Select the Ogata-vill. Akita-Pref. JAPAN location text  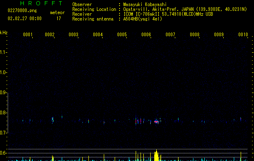pos(185,9)
